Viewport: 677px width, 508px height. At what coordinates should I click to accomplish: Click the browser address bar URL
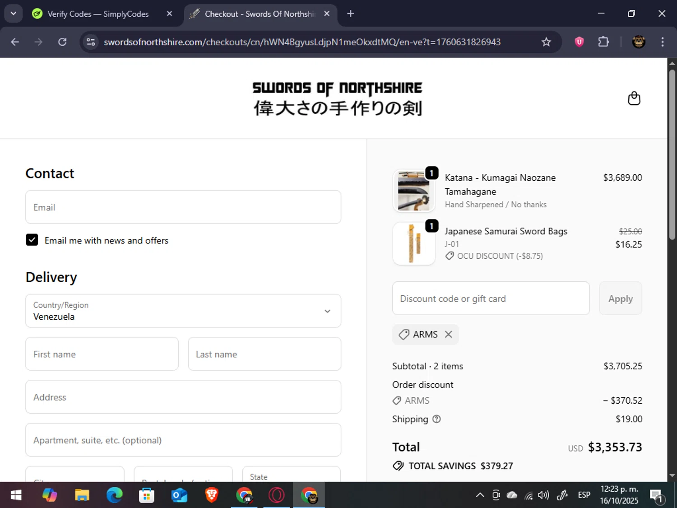[x=302, y=42]
